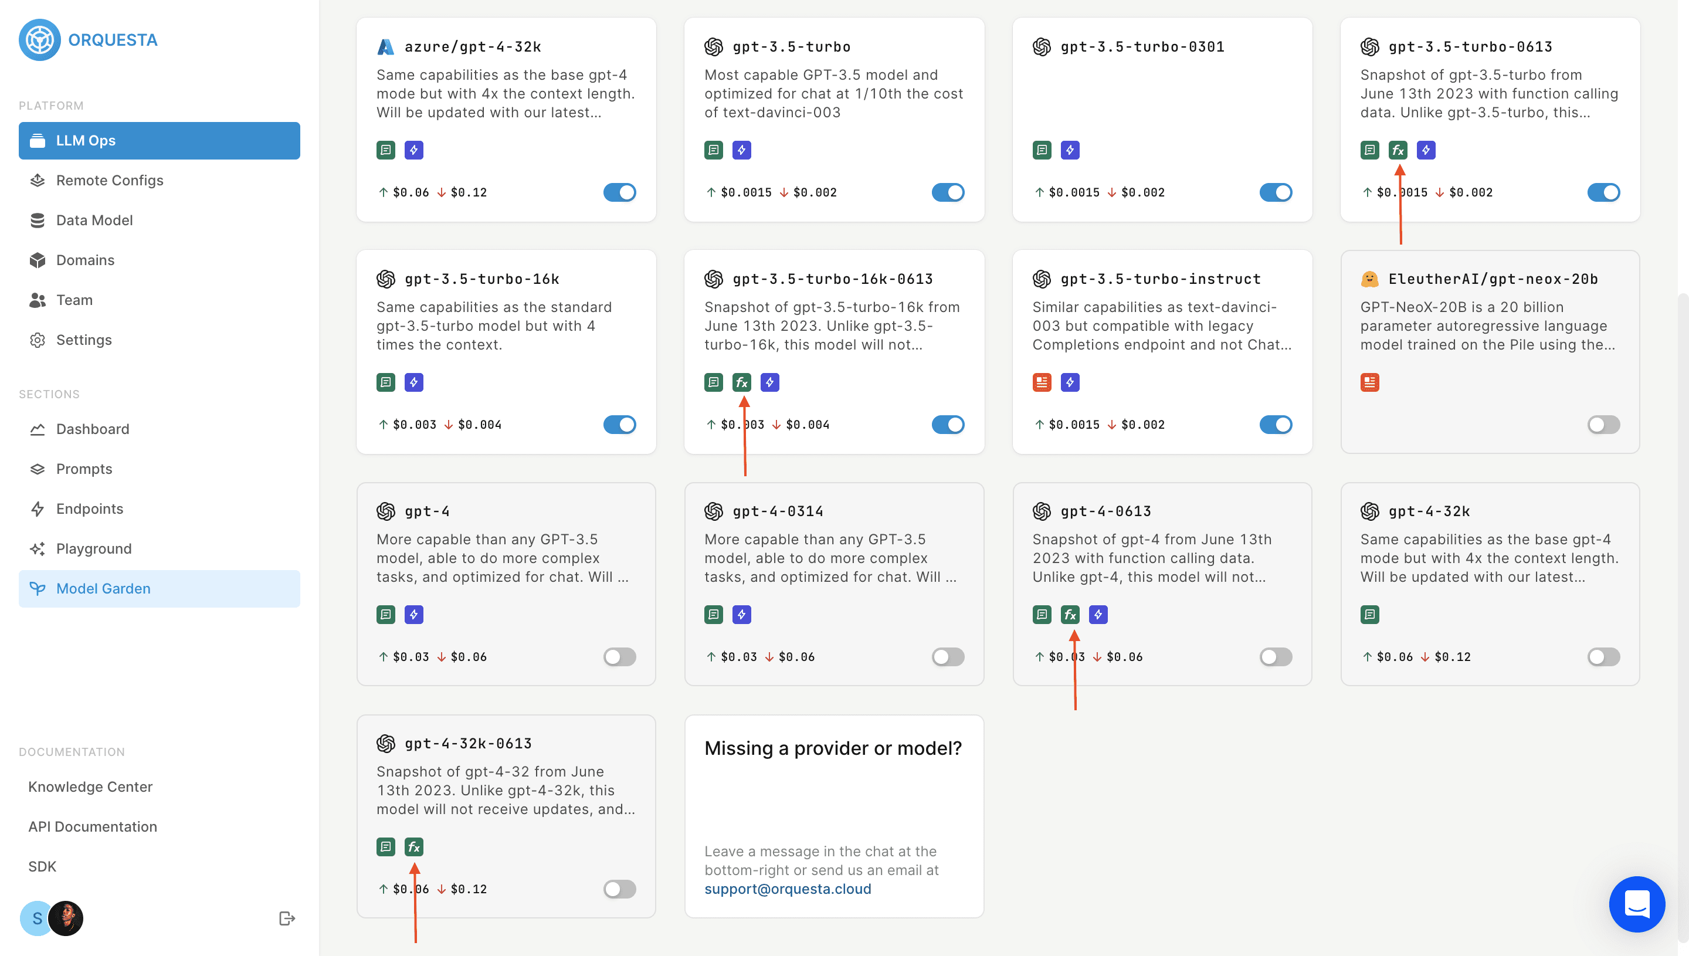Click the Orquesta logo
Viewport: 1689px width, 956px height.
pyautogui.click(x=88, y=40)
